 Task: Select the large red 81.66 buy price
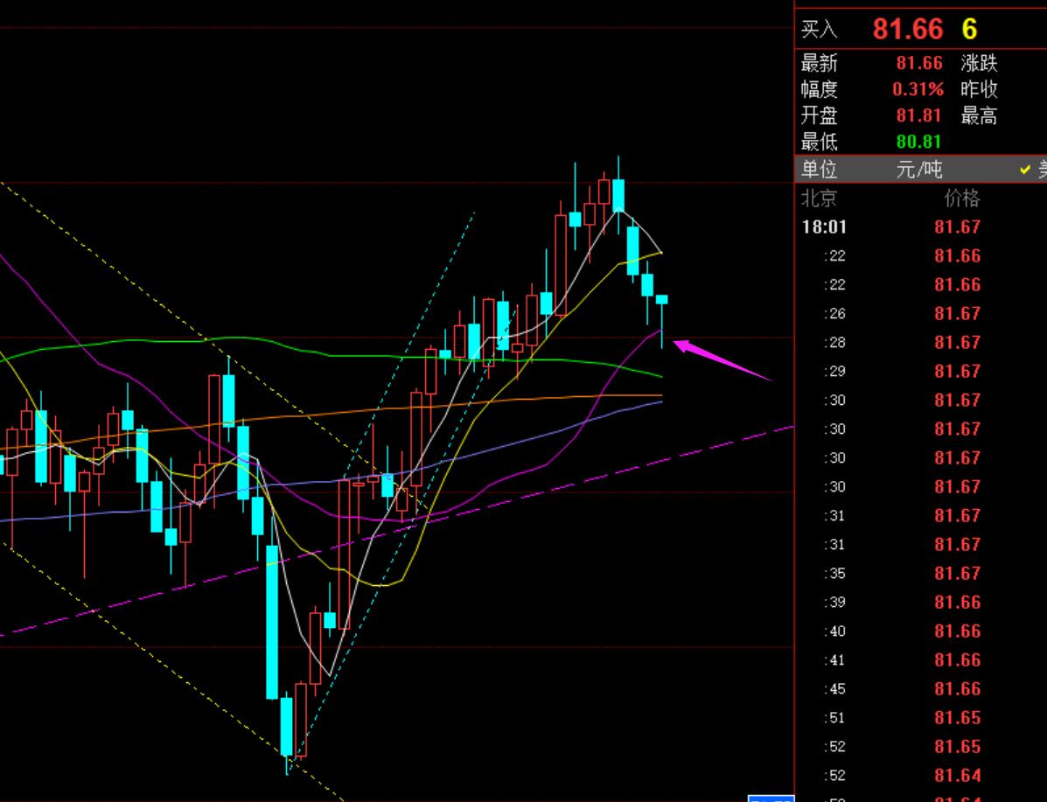908,29
